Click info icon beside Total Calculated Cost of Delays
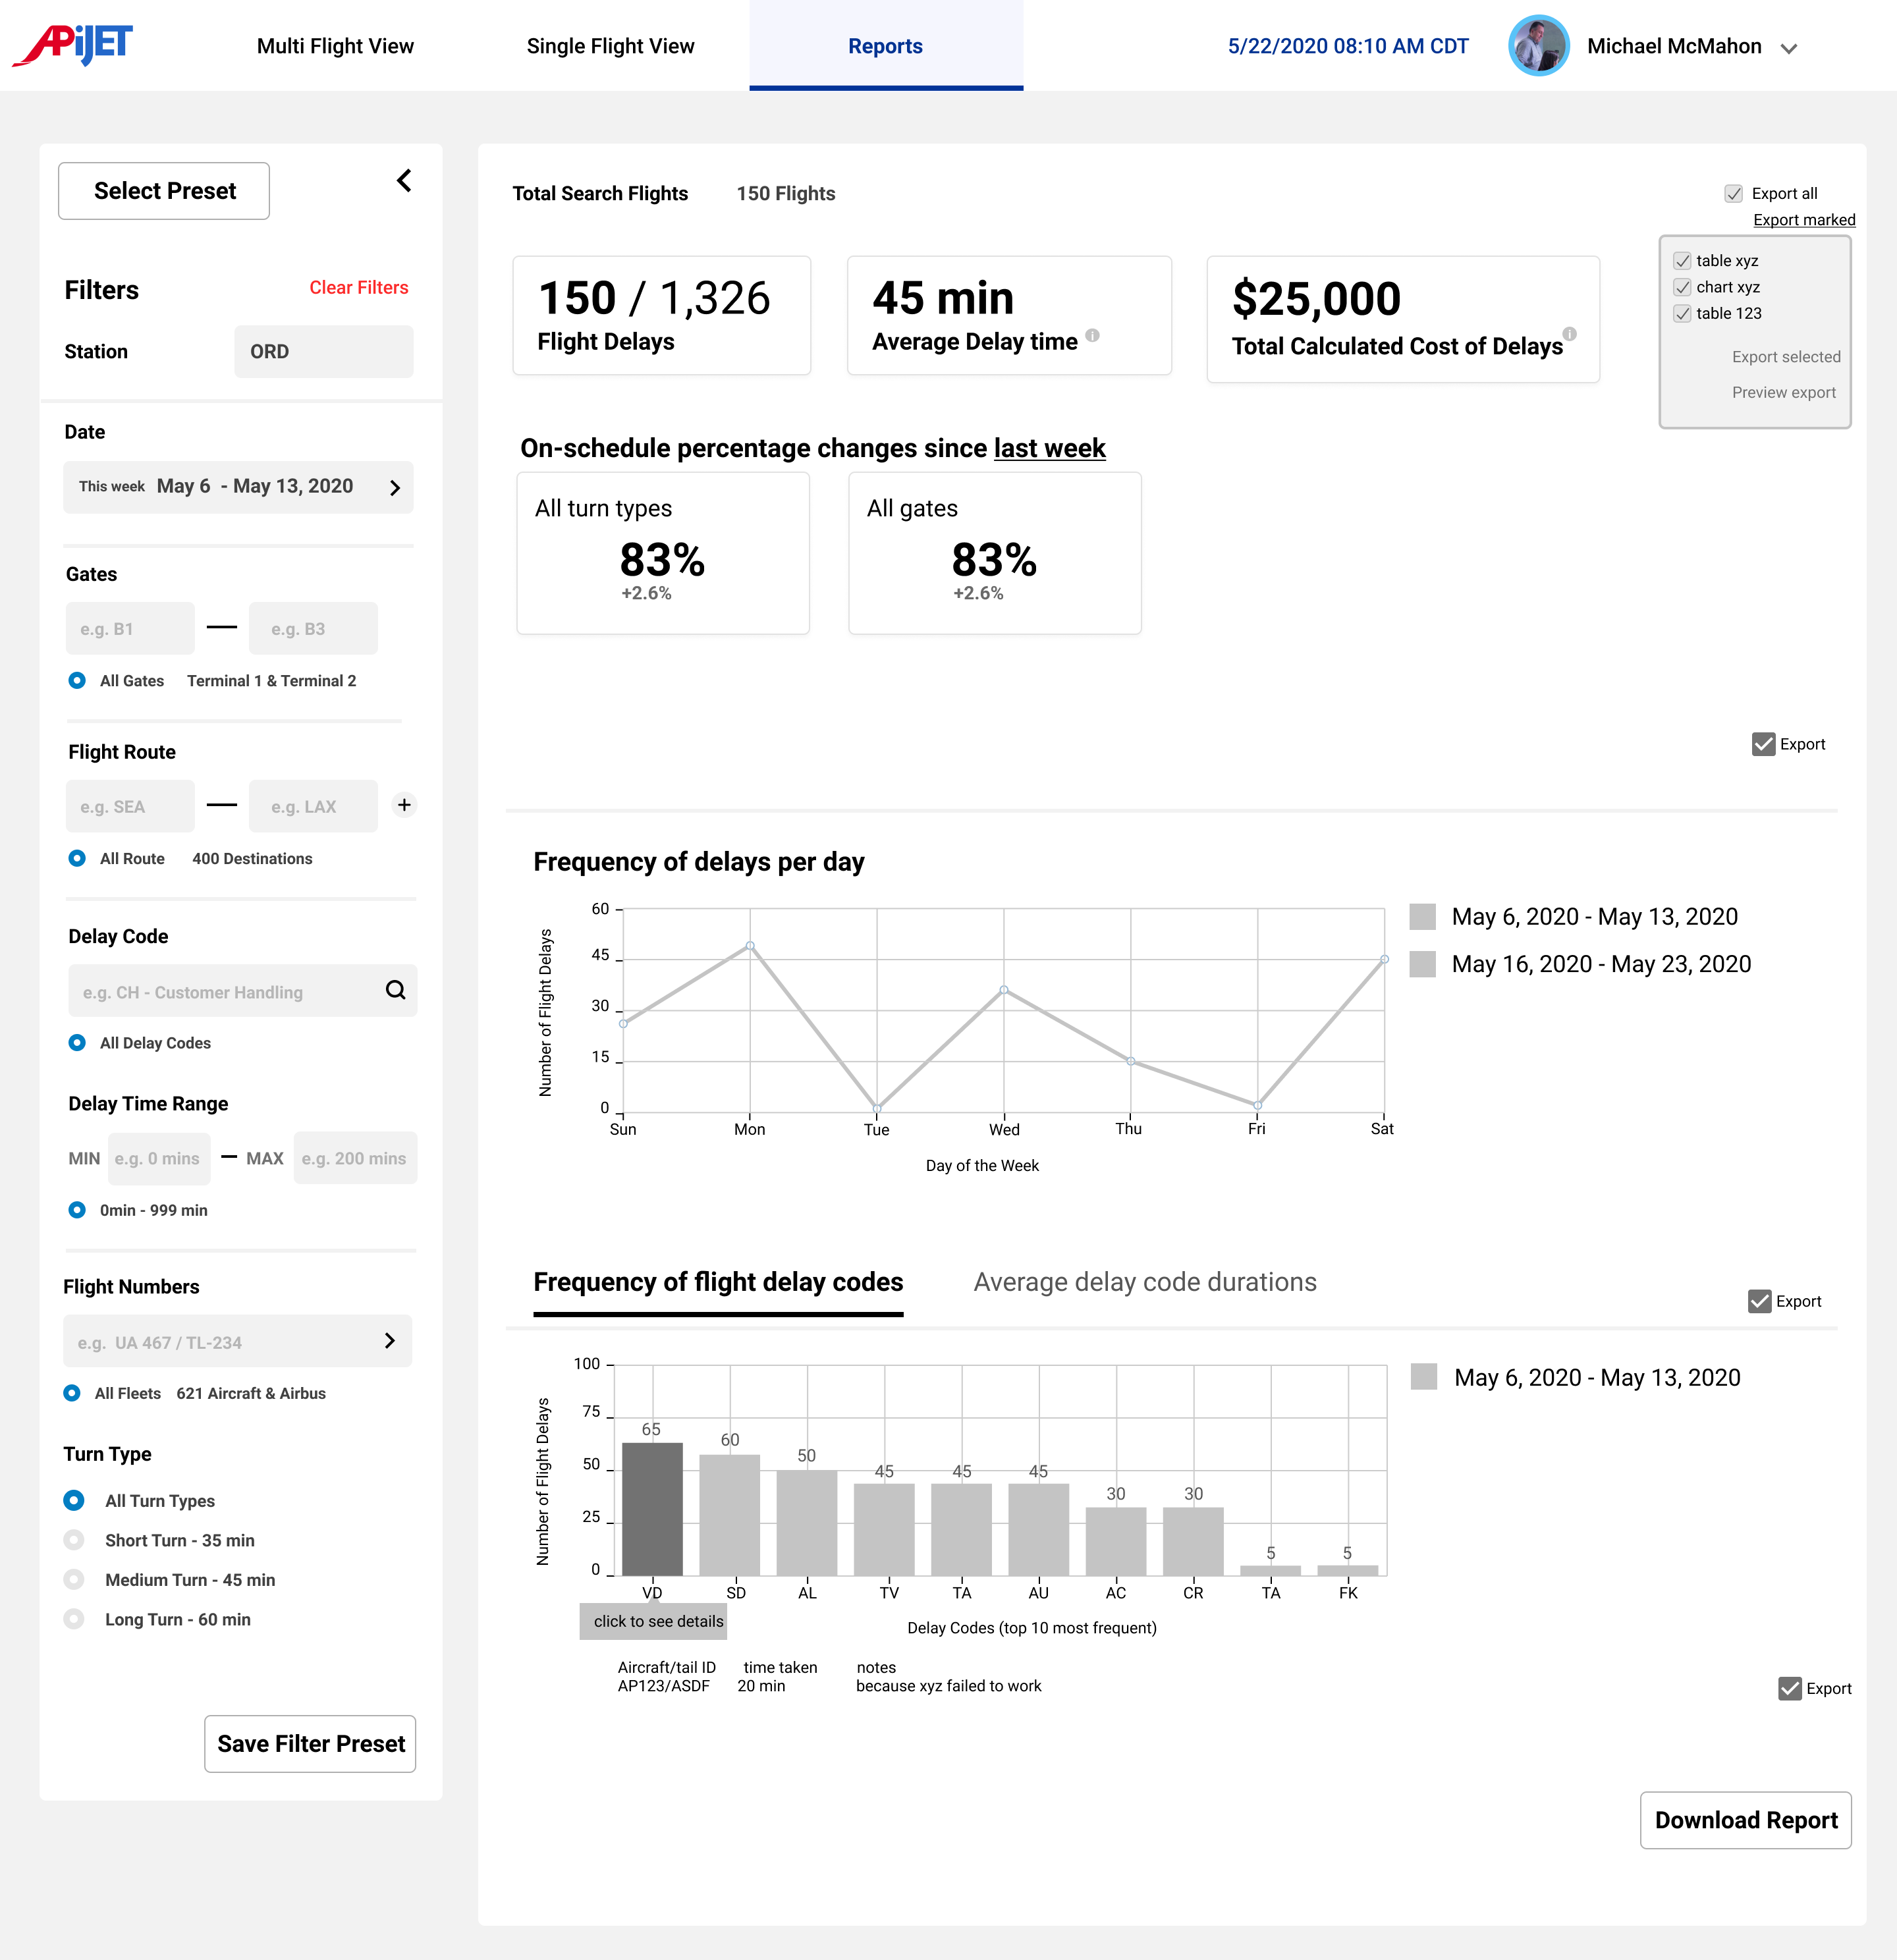The height and width of the screenshot is (1960, 1897). pyautogui.click(x=1570, y=334)
